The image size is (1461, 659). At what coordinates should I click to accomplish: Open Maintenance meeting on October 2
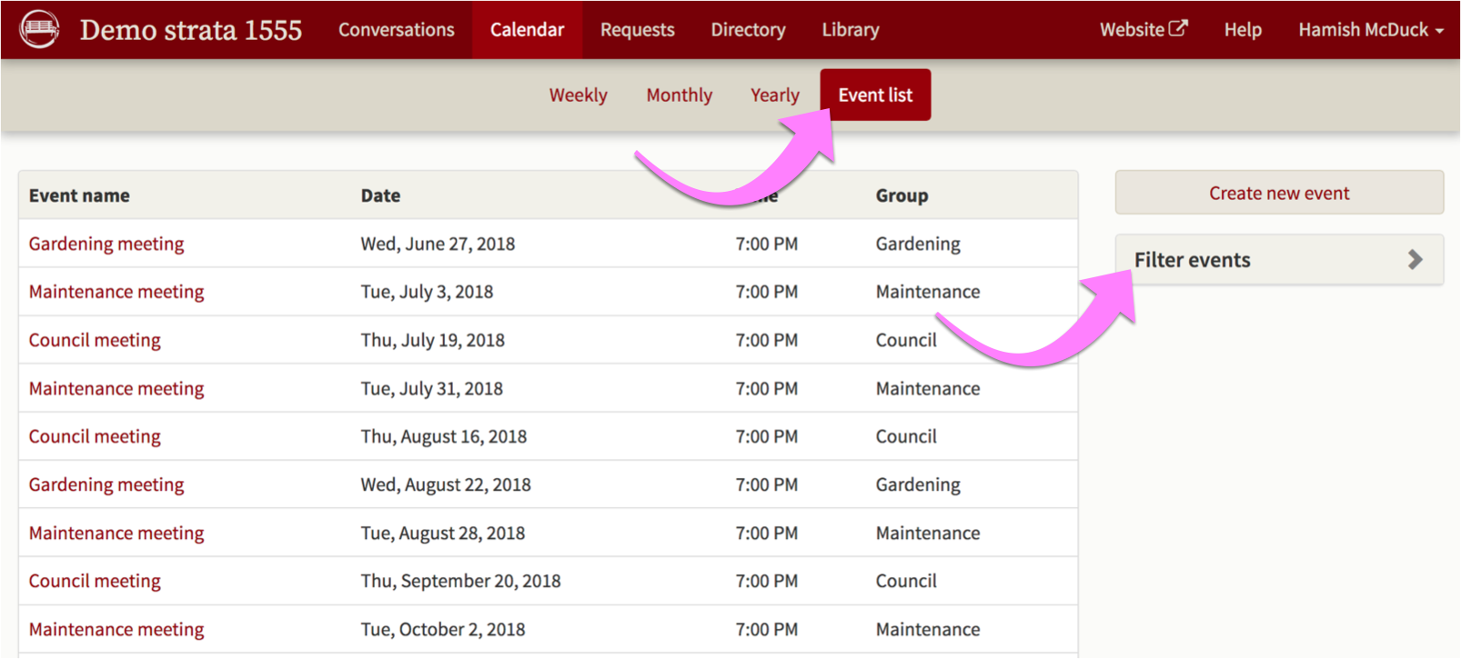coord(116,629)
